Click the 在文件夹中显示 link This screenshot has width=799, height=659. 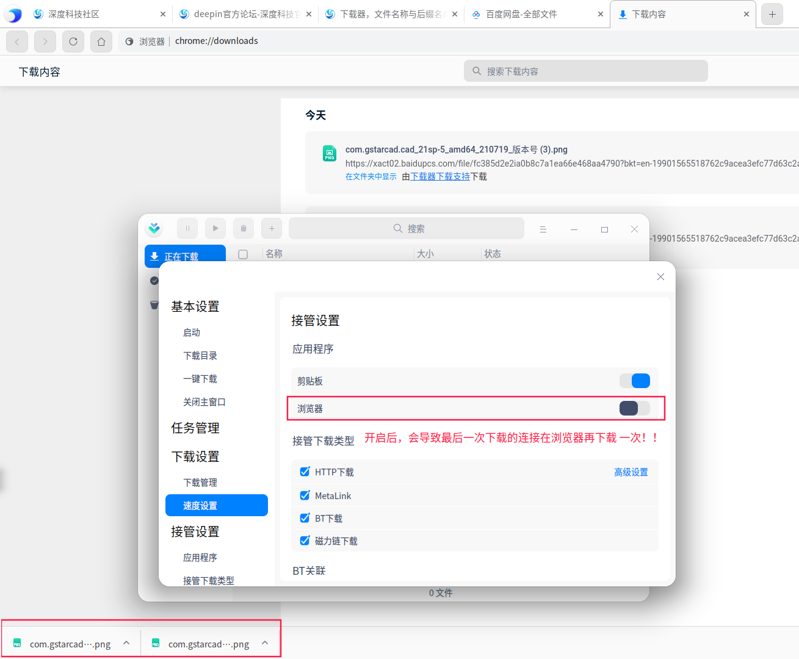371,176
